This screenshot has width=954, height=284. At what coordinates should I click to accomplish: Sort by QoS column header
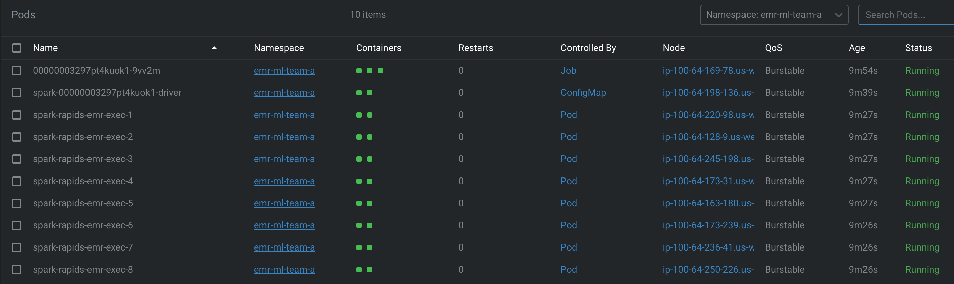coord(774,48)
